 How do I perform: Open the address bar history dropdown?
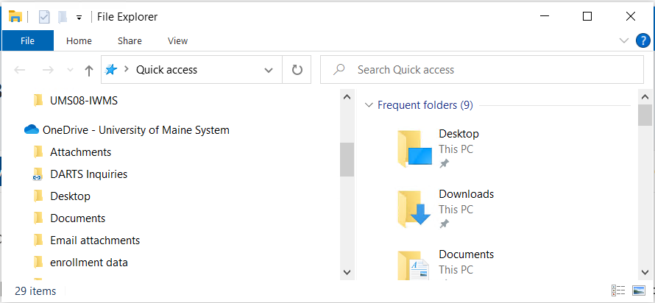(269, 70)
